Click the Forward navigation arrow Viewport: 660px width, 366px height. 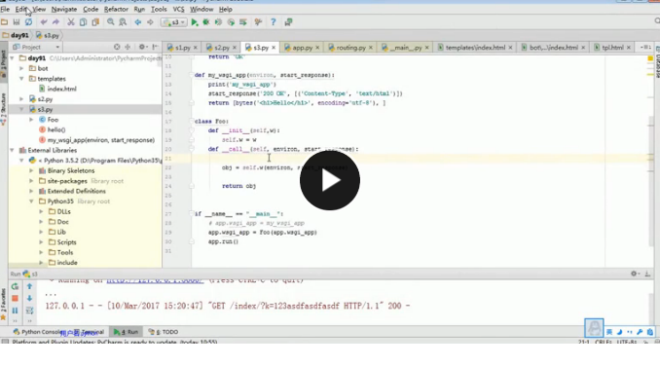point(150,21)
